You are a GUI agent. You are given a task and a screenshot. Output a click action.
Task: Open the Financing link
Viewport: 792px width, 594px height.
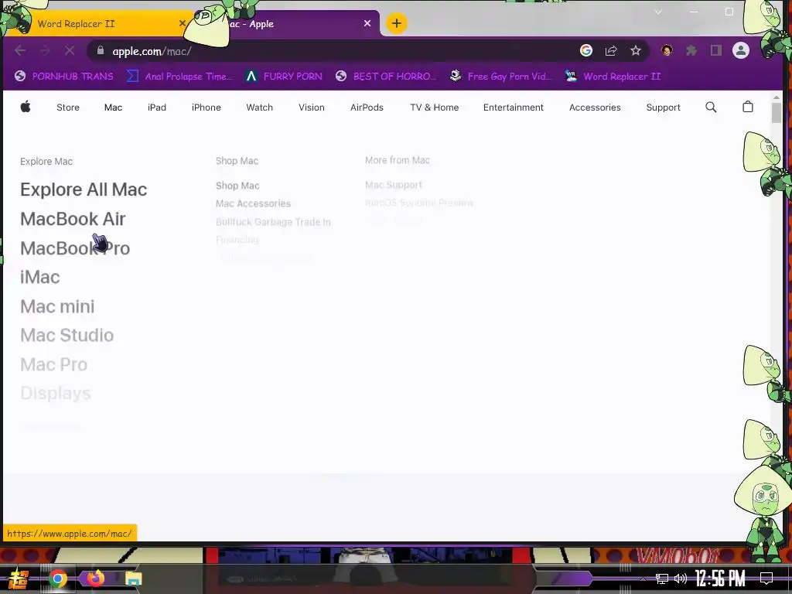[237, 240]
